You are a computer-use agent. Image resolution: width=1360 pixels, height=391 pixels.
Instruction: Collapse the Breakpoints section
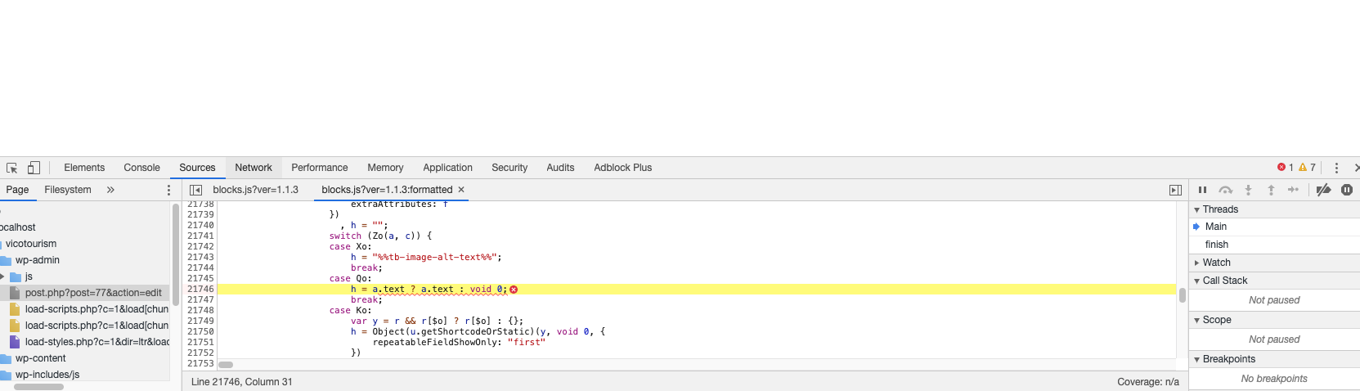click(1228, 359)
